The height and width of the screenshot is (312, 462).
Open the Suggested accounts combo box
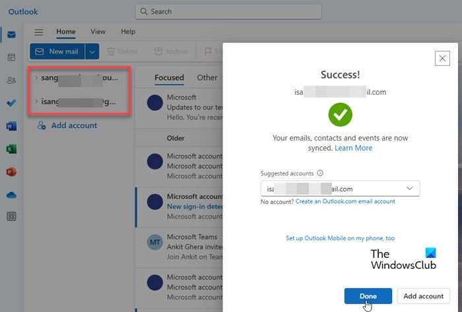[341, 189]
